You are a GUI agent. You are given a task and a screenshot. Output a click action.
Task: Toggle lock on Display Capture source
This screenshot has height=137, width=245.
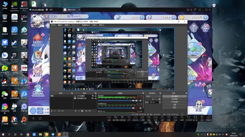96,96
